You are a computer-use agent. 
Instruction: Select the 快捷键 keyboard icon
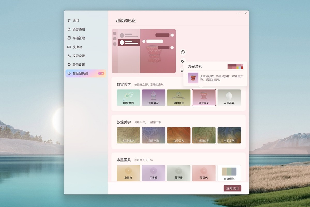click(69, 47)
